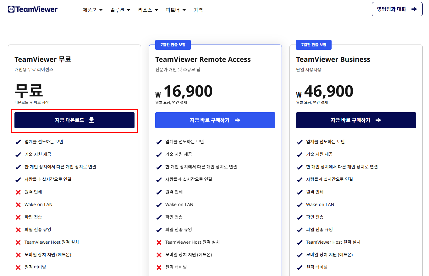Go to the 가격 page

pyautogui.click(x=198, y=10)
